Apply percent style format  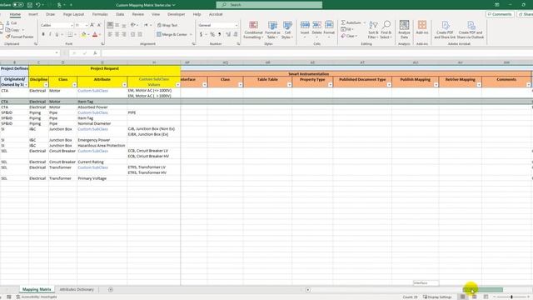point(212,34)
